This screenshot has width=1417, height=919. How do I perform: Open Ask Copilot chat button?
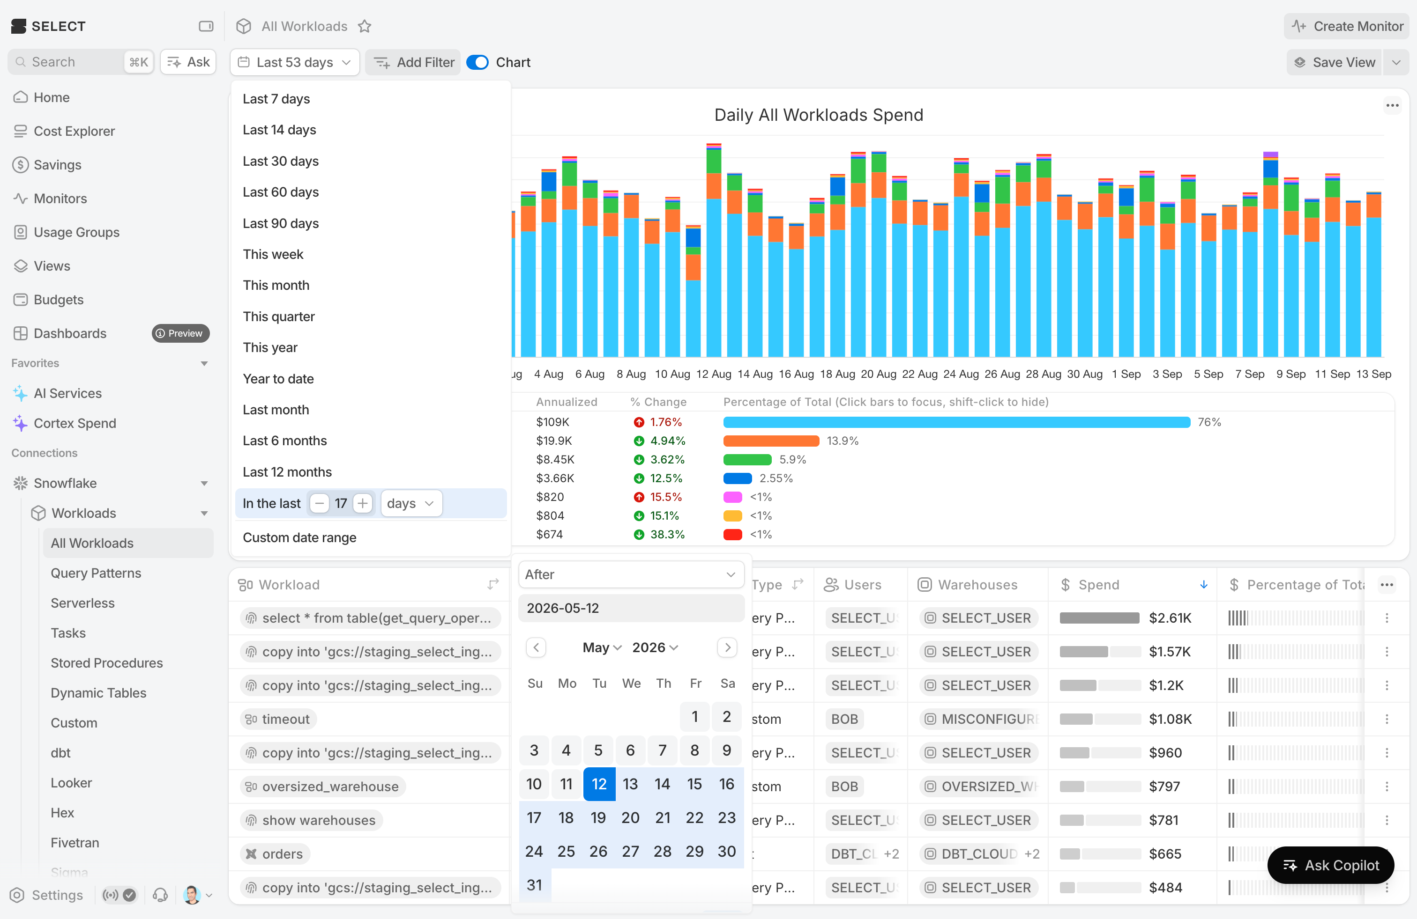(x=1331, y=866)
